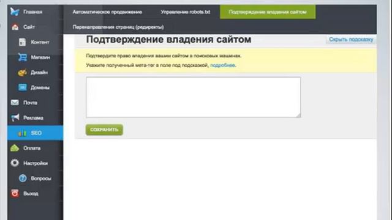392x220 pixels.
Task: Click the Подтверждение владения сайтом heading
Action: click(x=169, y=39)
